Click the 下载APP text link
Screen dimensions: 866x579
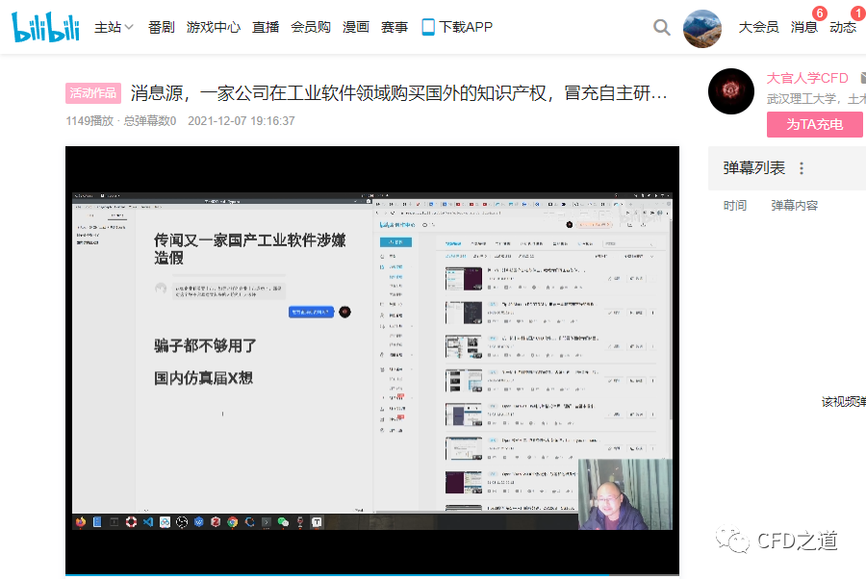pos(466,27)
